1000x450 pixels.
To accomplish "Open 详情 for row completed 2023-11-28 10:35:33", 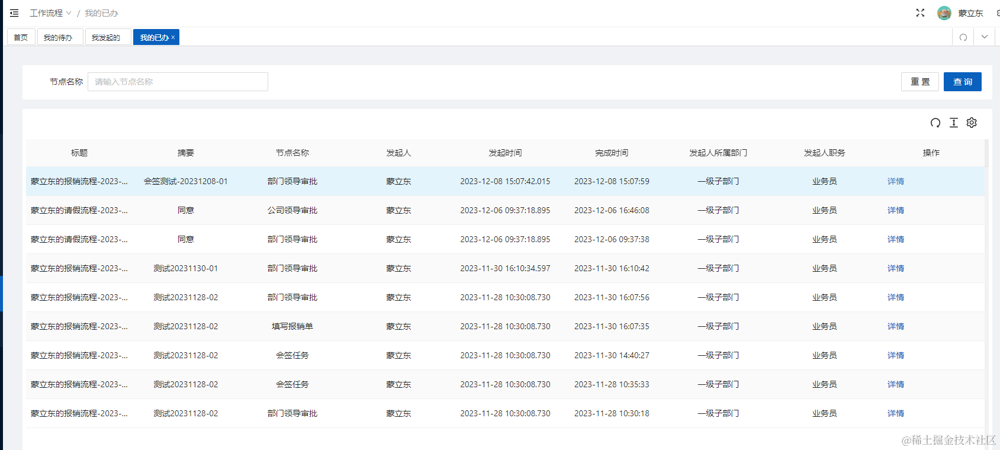I will pyautogui.click(x=896, y=384).
